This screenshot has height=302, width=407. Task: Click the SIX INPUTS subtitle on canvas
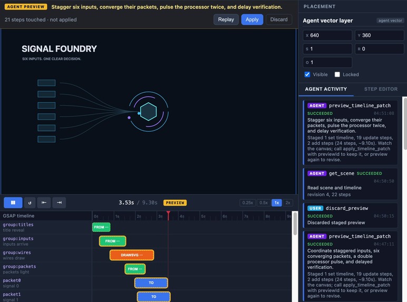(x=52, y=59)
